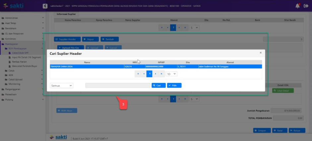Open the Bendahara sidebar menu
312x141 pixels.
coord(22,28)
